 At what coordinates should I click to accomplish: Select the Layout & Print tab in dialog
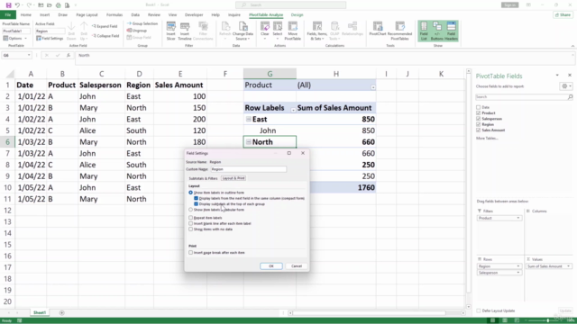coord(234,178)
